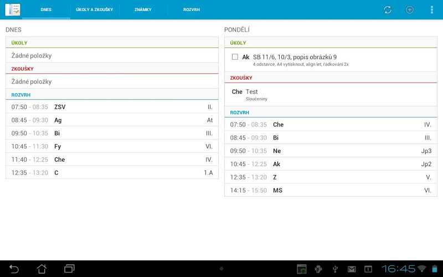The height and width of the screenshot is (277, 443).
Task: Select the MS lesson at 14:15
Action: click(331, 190)
